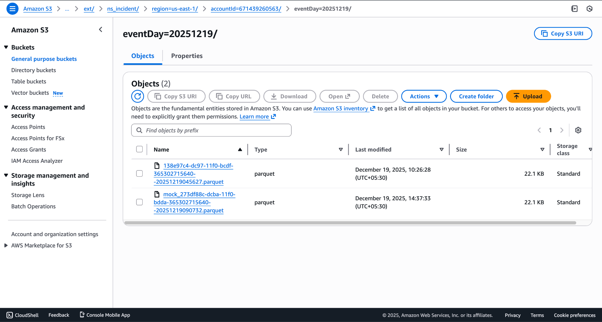Click the horizontal scrollbar under objects table
Screen dimensions: 602x322
[350, 223]
